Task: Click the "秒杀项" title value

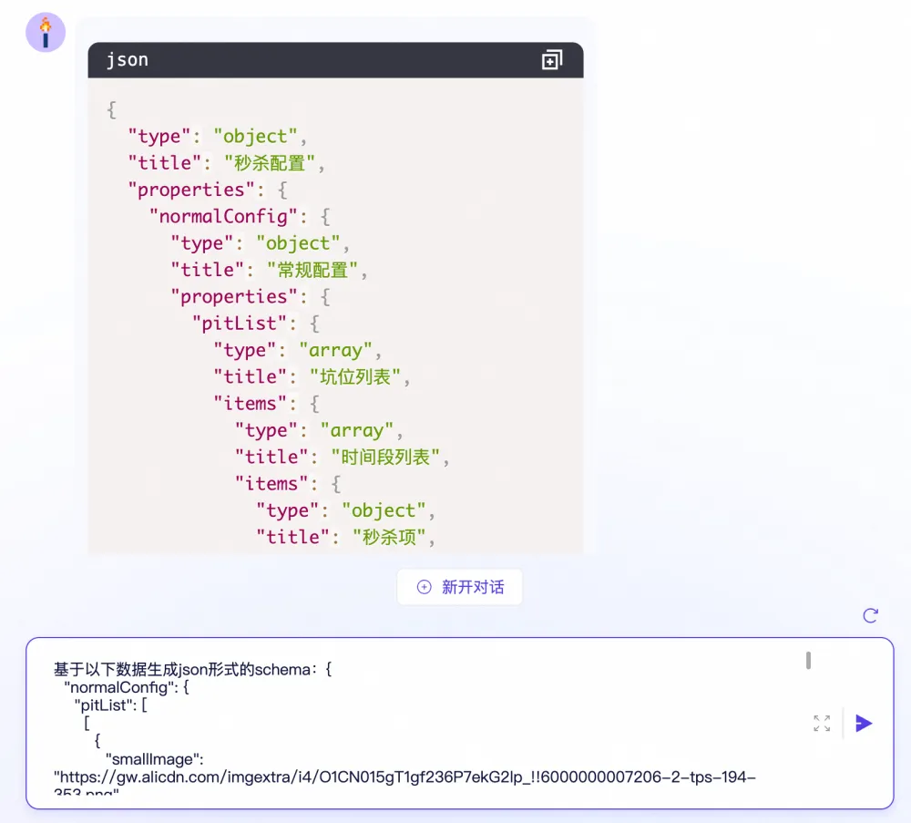Action: pos(389,537)
